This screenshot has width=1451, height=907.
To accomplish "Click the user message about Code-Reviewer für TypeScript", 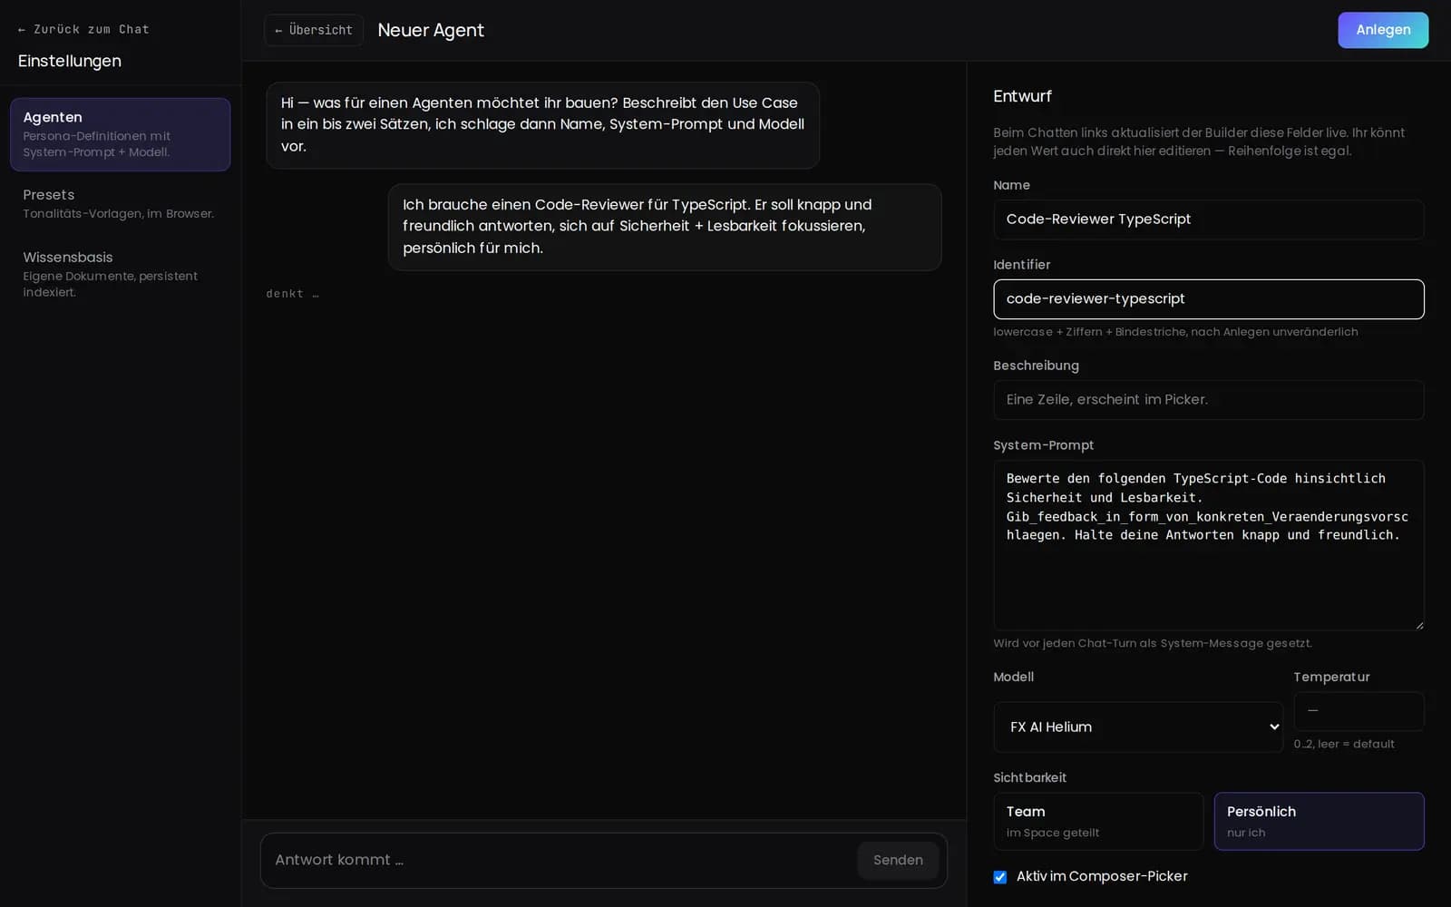I will pos(665,227).
